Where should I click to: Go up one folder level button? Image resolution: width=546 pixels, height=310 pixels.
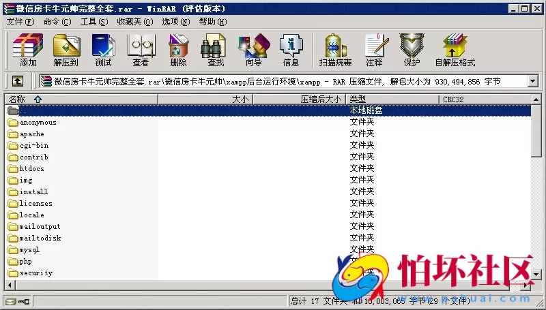tap(18, 81)
